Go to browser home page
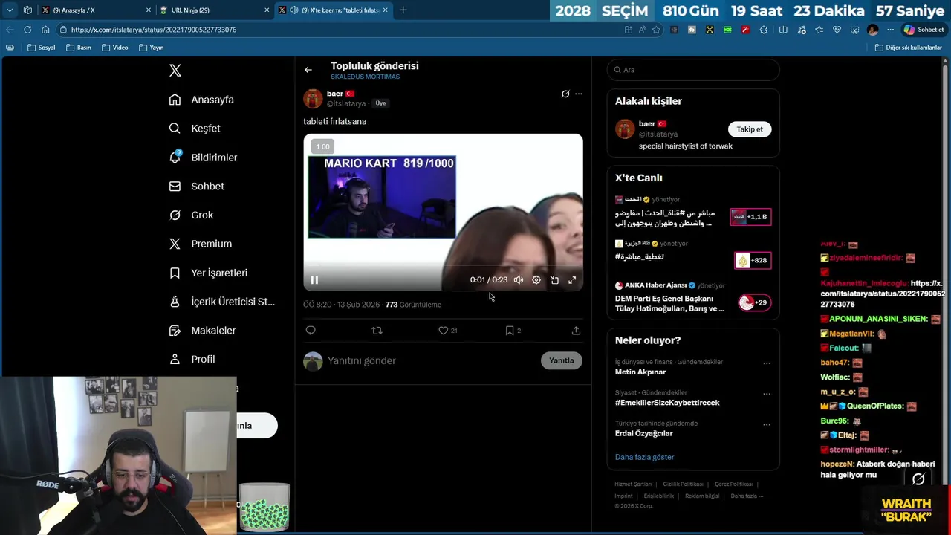This screenshot has width=951, height=535. 45,30
